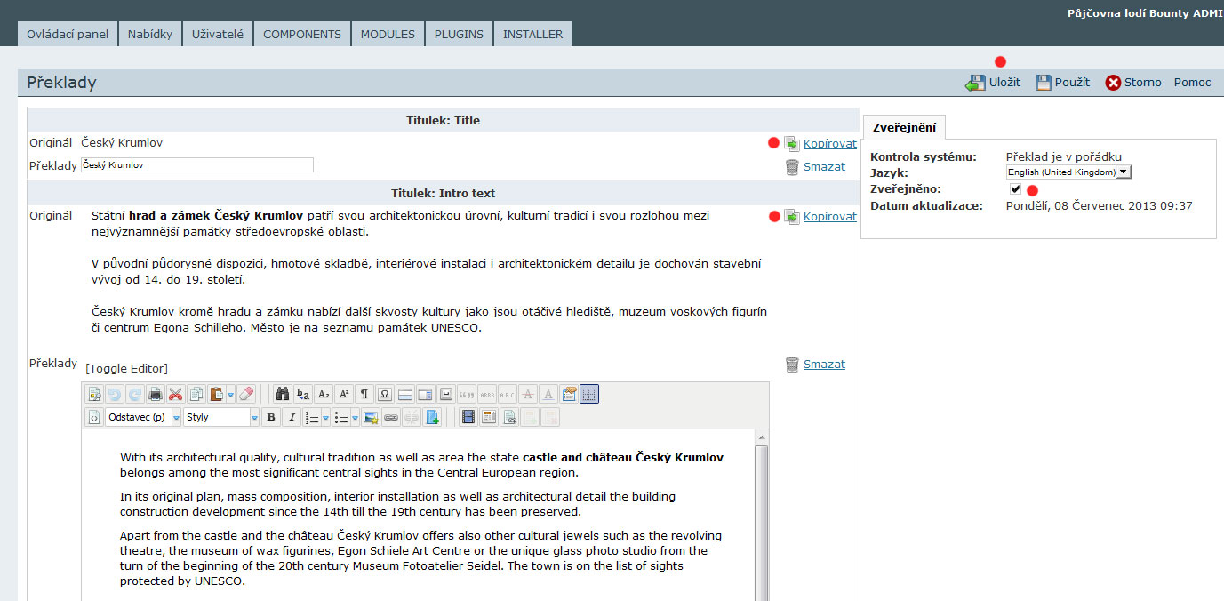
Task: Click Smazat next to the title translation
Action: tap(824, 166)
